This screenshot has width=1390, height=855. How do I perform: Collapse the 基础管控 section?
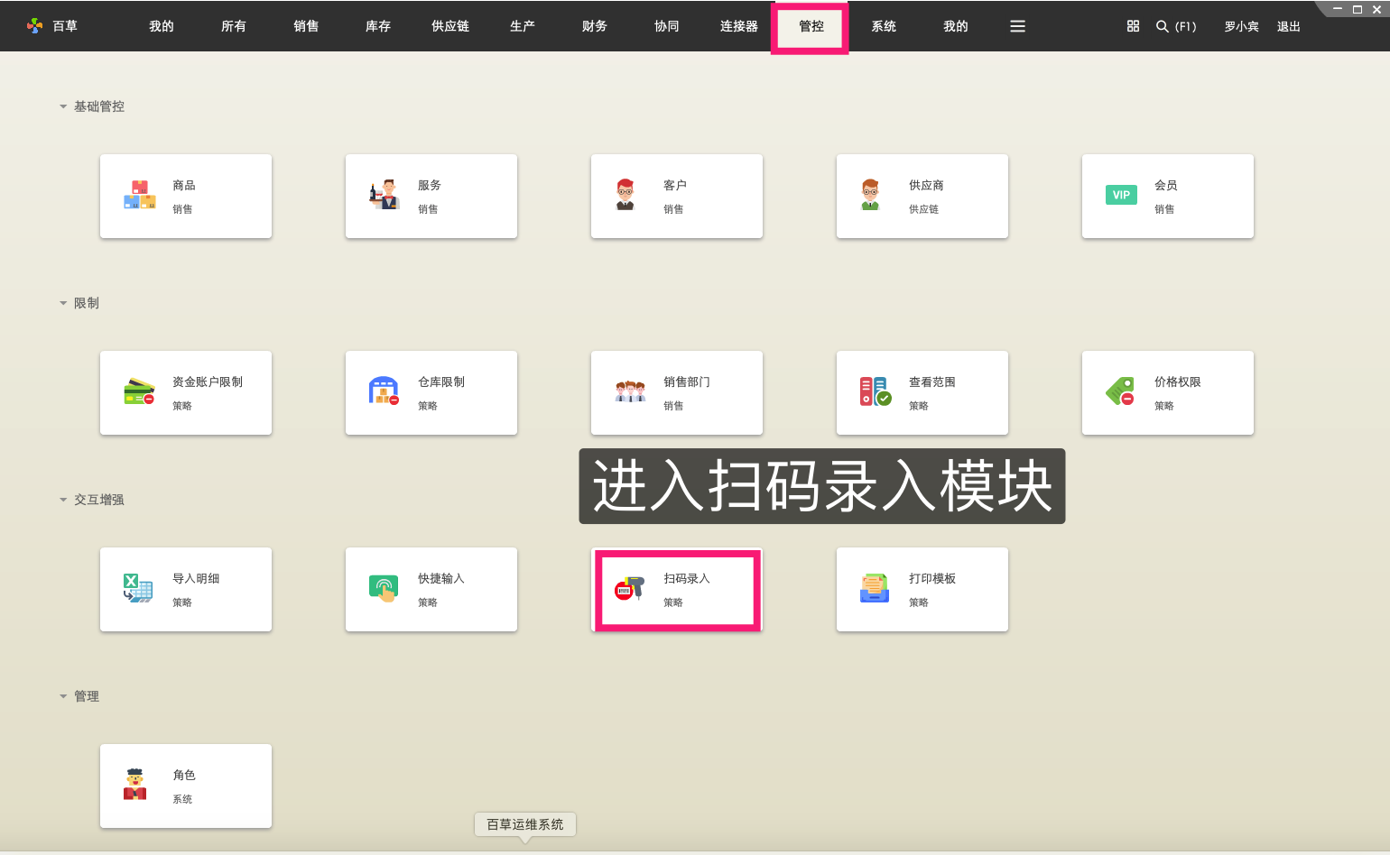coord(63,106)
